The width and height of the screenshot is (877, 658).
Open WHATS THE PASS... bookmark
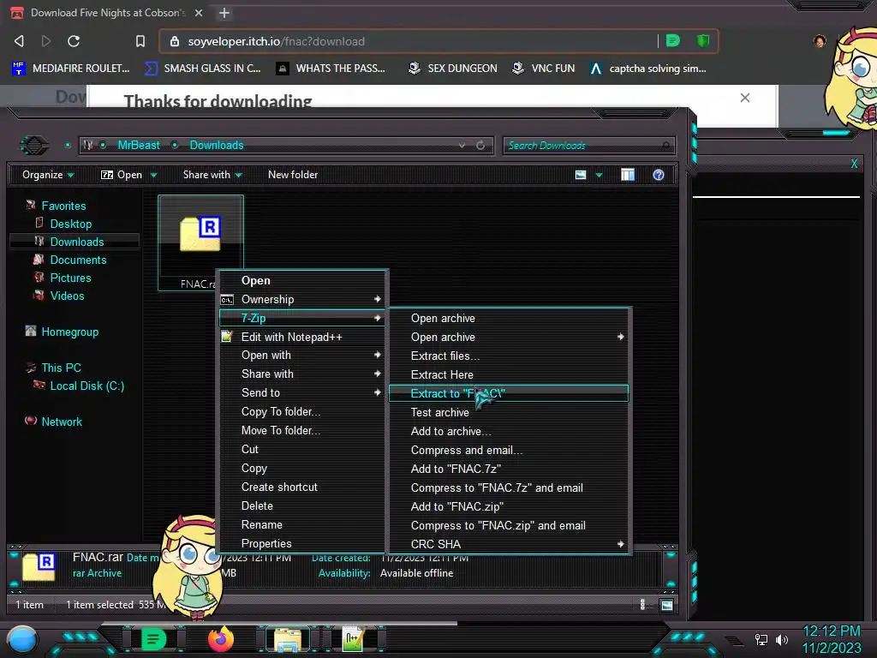(331, 69)
